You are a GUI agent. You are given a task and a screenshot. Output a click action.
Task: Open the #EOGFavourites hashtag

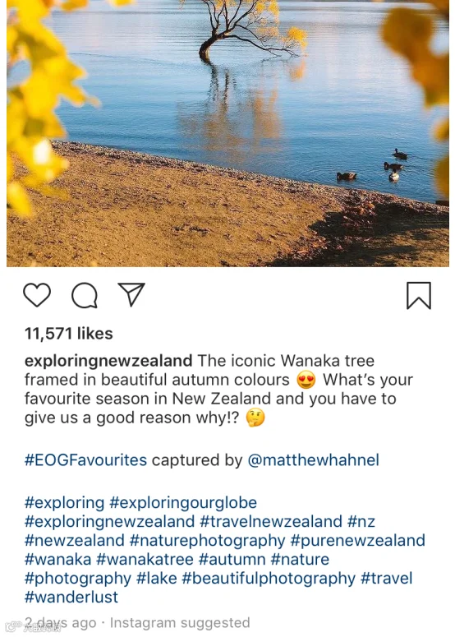pos(85,460)
